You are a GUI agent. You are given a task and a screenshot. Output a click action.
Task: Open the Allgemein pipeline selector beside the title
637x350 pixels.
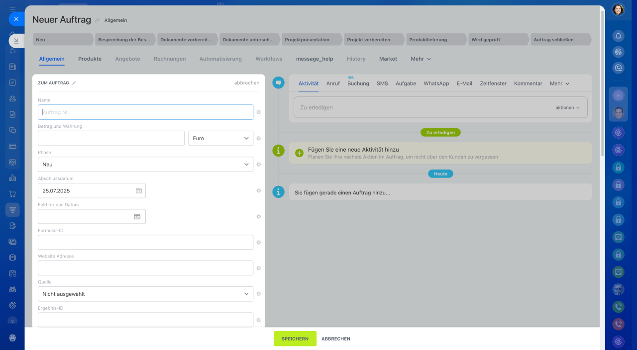(x=115, y=20)
